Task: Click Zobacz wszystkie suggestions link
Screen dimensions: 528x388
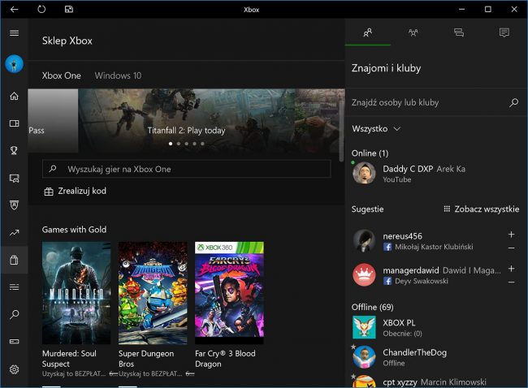Action: coord(482,209)
